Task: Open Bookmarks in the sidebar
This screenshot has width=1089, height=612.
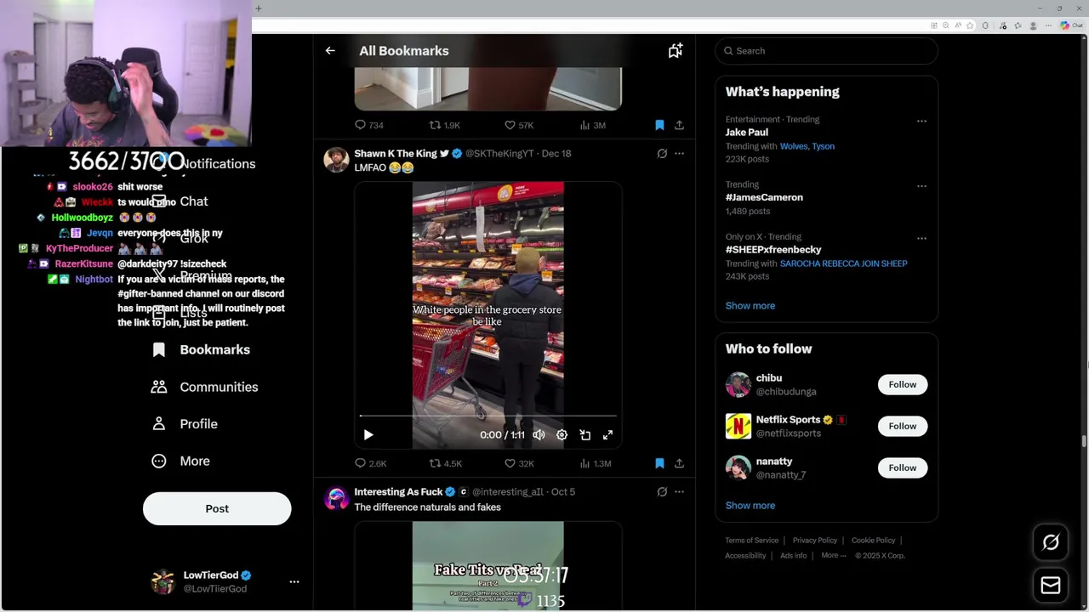Action: click(x=201, y=350)
